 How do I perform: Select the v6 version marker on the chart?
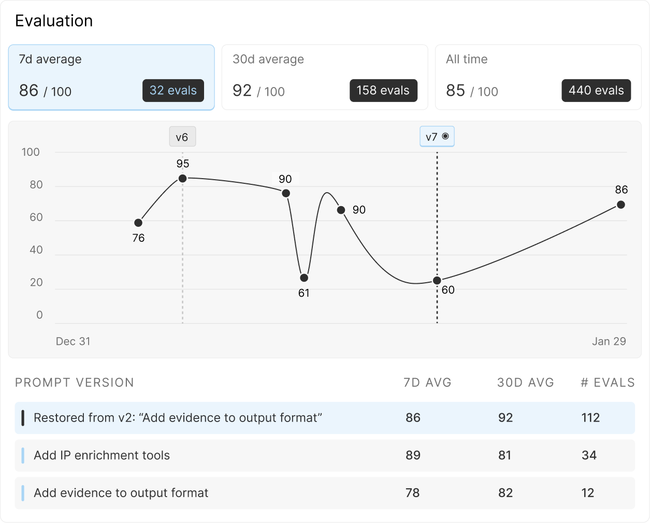click(x=182, y=136)
